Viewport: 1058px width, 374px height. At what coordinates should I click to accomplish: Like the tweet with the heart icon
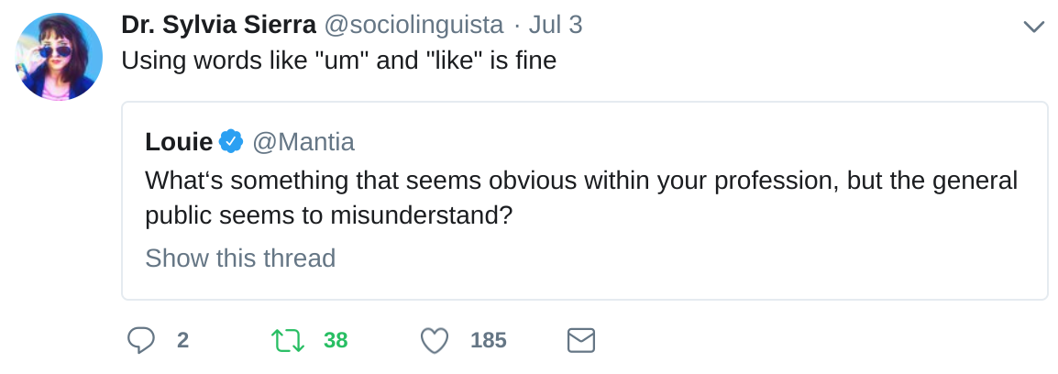tap(434, 341)
